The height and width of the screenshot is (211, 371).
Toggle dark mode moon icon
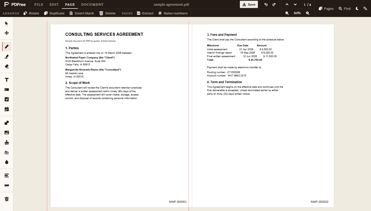click(x=357, y=8)
